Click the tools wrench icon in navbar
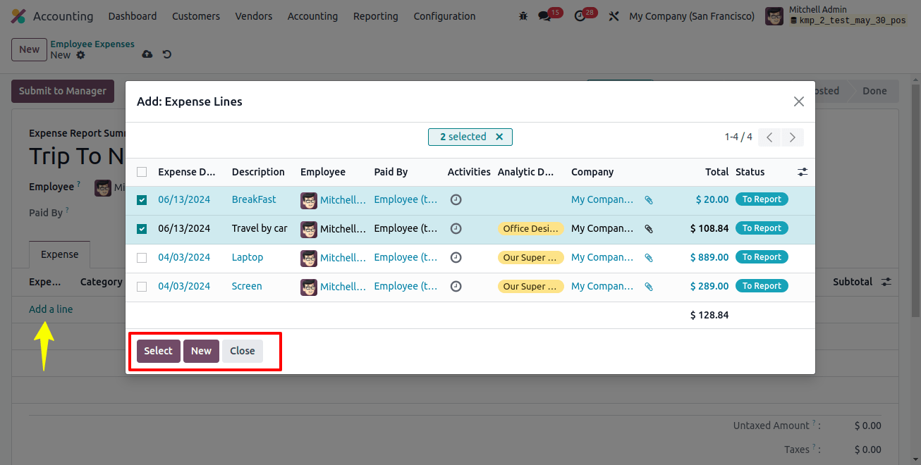This screenshot has height=465, width=921. click(x=614, y=15)
